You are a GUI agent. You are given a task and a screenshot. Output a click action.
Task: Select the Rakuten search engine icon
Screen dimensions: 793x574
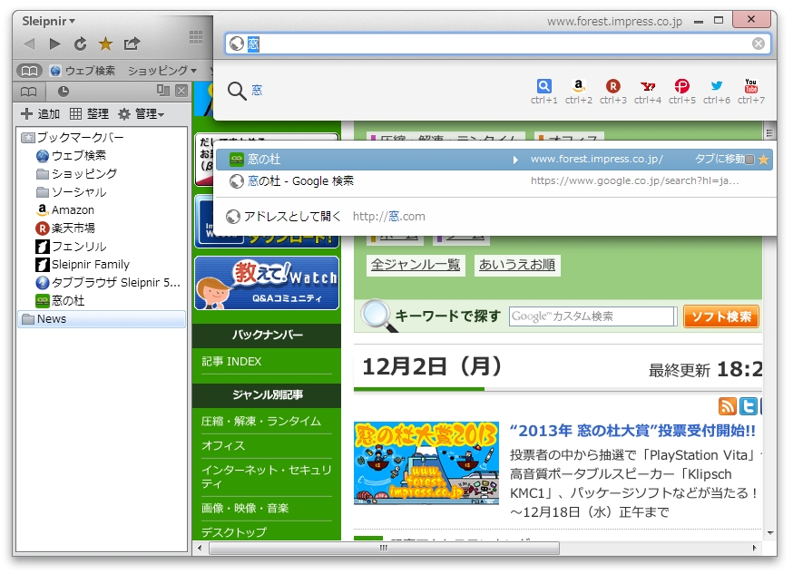[x=612, y=86]
